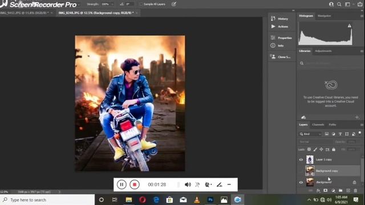Image resolution: width=365 pixels, height=205 pixels.
Task: Pause the screen recording
Action: [x=121, y=184]
